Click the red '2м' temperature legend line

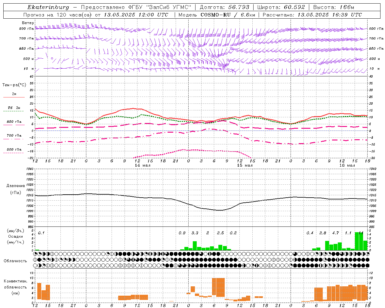coord(14,97)
